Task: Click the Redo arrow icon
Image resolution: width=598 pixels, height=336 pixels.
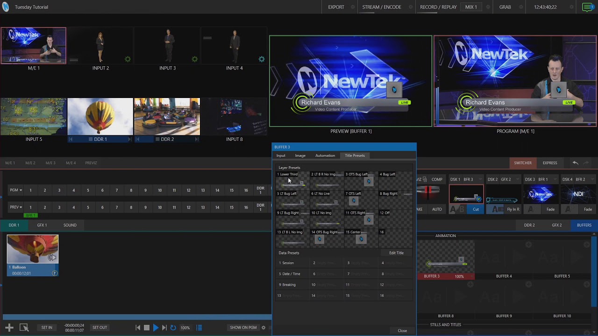Action: point(586,163)
